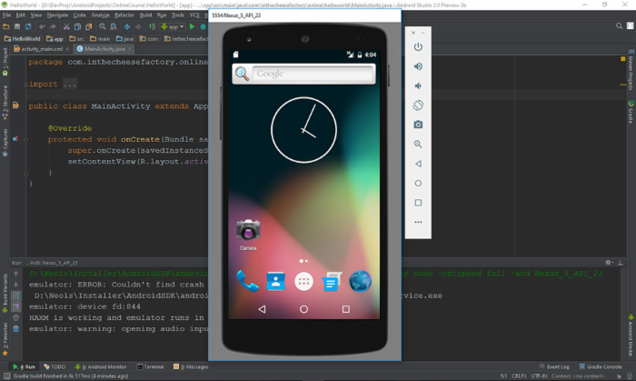Open the app run configuration dropdown
Screen dimensions: 636x381
click(171, 27)
